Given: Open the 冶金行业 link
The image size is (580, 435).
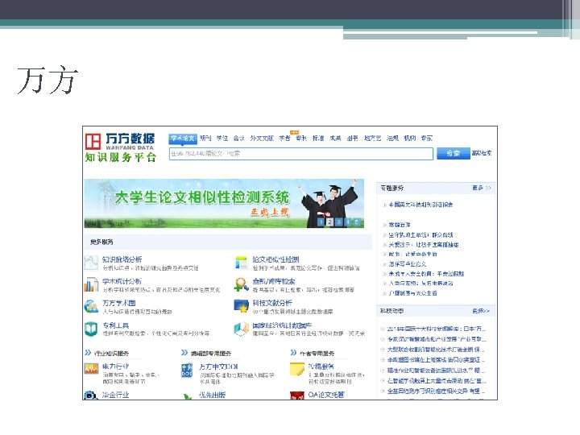Looking at the screenshot, I should tap(116, 395).
